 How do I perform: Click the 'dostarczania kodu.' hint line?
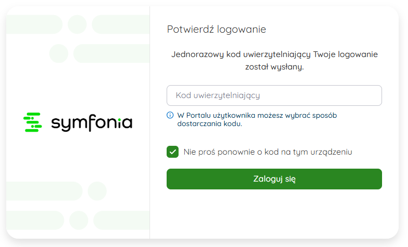point(210,124)
